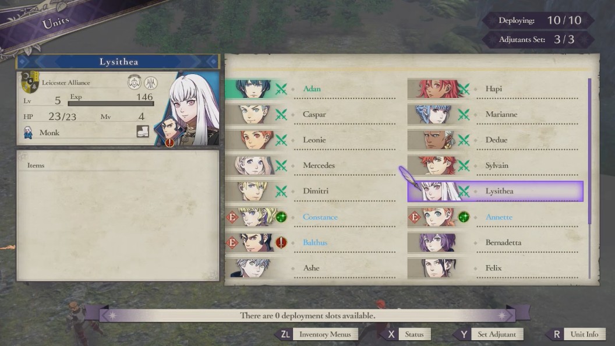Click the Exp progress bar for Lysithea

pyautogui.click(x=111, y=104)
